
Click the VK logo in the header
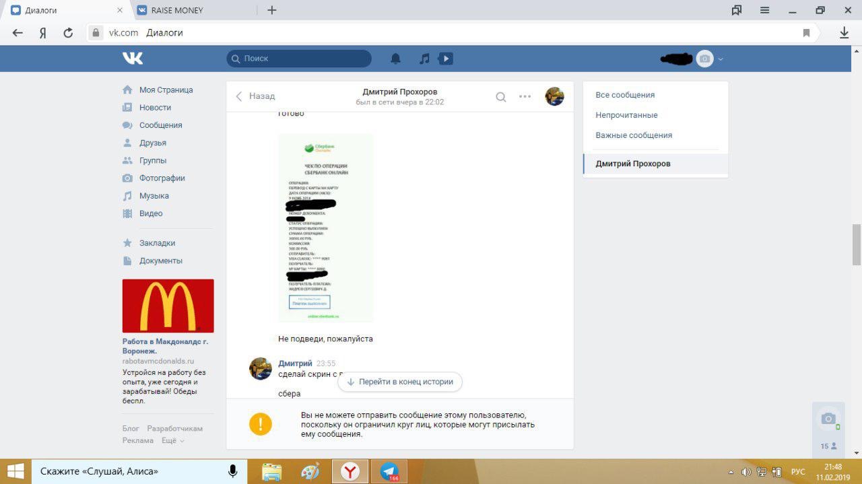coord(133,59)
